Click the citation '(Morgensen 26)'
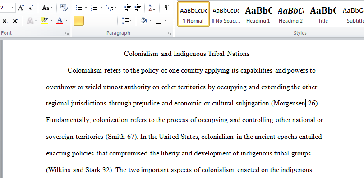The height and width of the screenshot is (178, 364). 295,103
